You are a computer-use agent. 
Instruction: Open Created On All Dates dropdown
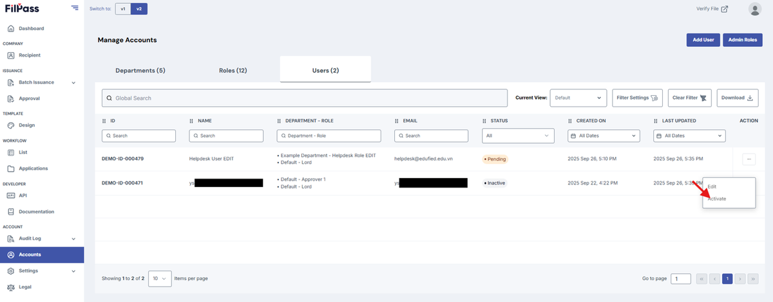[604, 136]
